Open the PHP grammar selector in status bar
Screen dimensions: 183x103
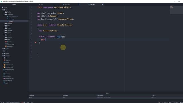click(x=170, y=102)
